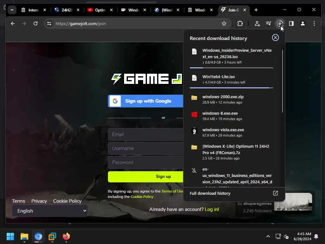Click the cancelled download icon for business editions
This screenshot has height=244, width=325.
click(194, 170)
